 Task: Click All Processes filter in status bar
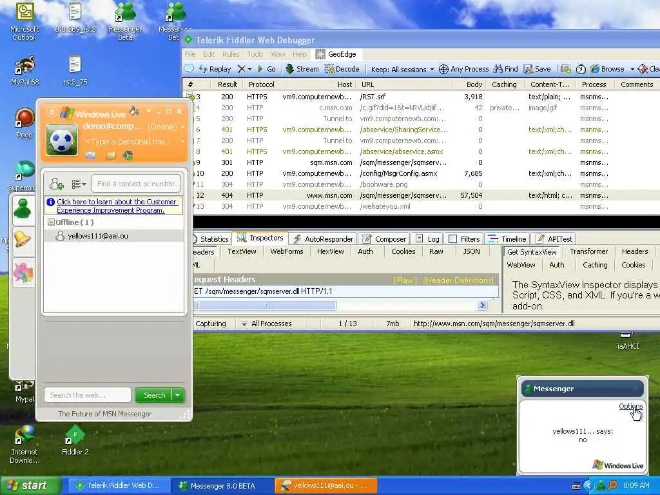266,324
